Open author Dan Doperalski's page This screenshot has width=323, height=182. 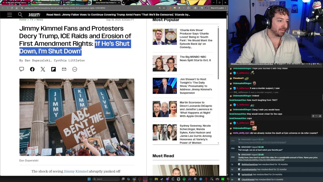(x=38, y=60)
